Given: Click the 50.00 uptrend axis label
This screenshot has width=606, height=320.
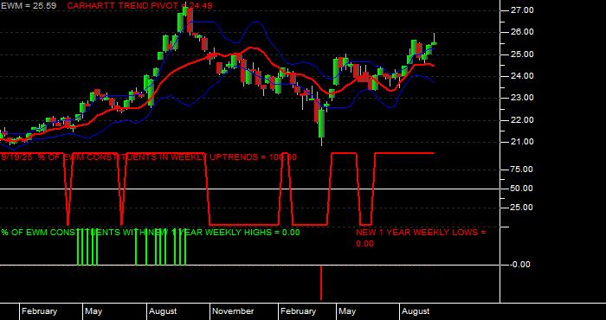Looking at the screenshot, I should click(523, 189).
